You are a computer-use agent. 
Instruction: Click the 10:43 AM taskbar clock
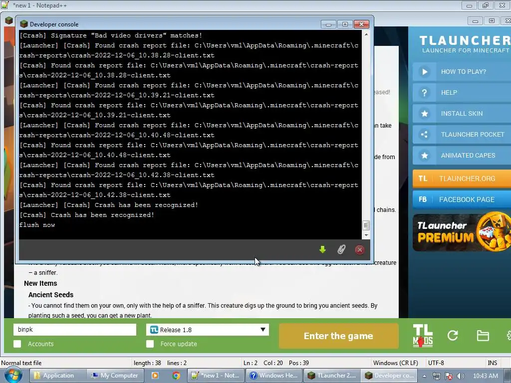click(485, 376)
